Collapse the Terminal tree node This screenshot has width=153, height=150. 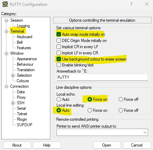tap(6, 31)
